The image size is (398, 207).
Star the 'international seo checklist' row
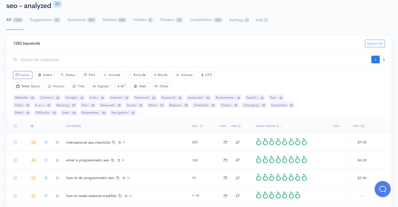coord(46,142)
